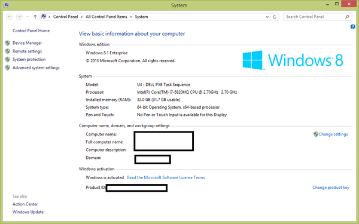Click Change product key

tap(331, 188)
